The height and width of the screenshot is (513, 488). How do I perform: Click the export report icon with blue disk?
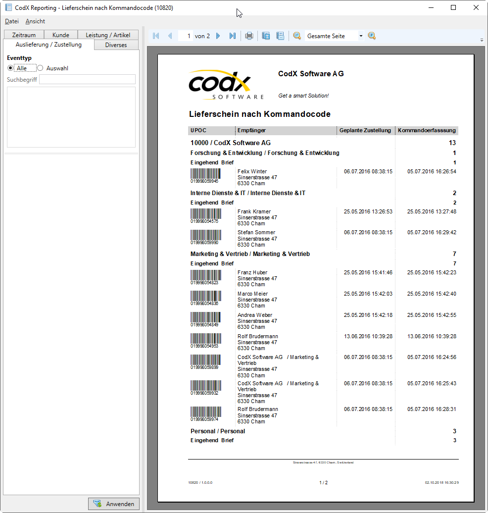[266, 36]
